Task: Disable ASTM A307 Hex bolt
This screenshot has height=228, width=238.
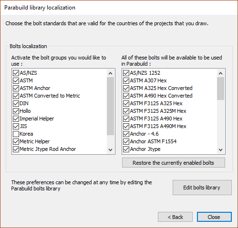Action: pyautogui.click(x=126, y=80)
